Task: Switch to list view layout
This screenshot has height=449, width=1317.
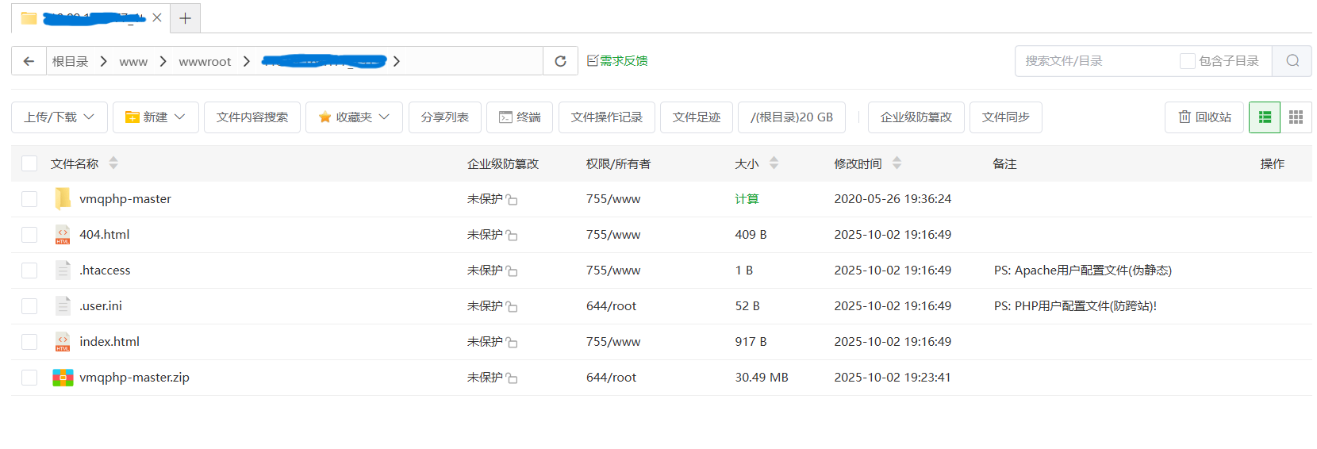Action: point(1265,117)
